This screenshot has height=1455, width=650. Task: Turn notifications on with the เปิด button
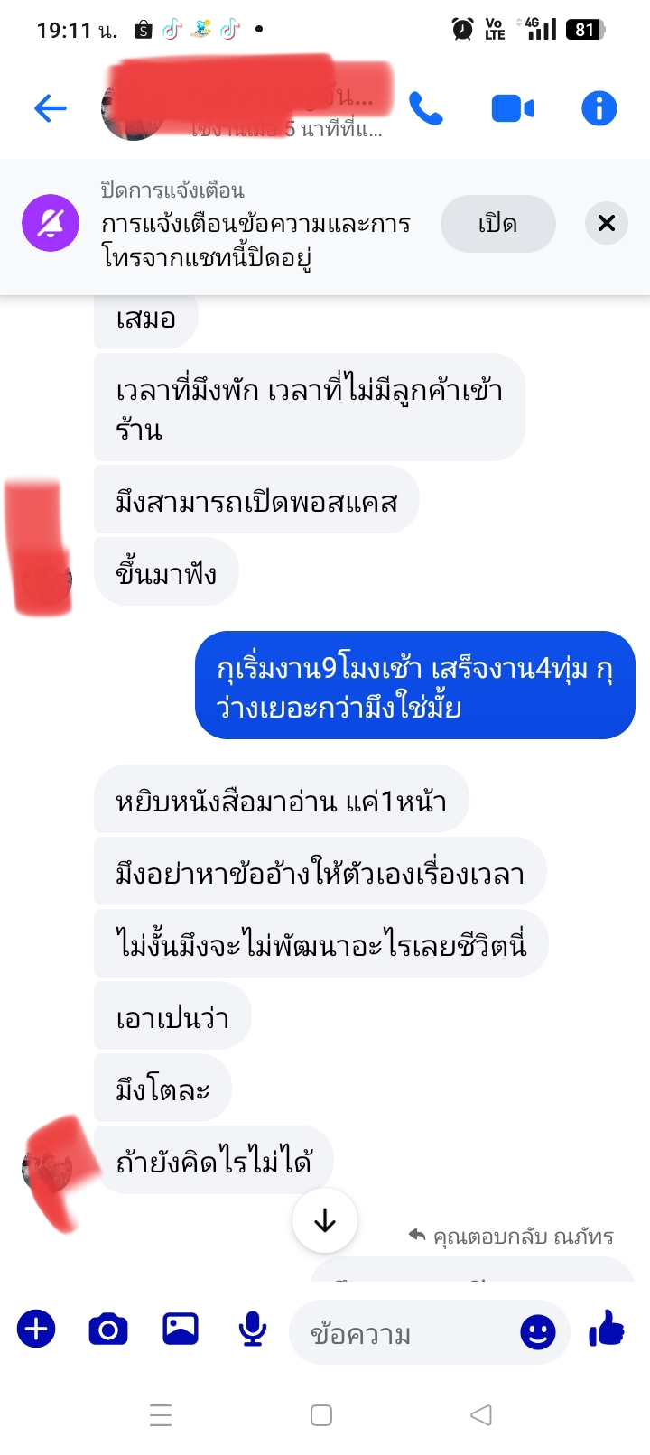coord(498,224)
